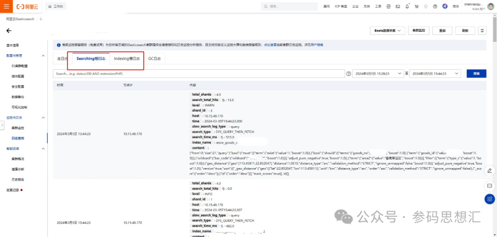Open the Cloud Shell terminal icon
Image resolution: width=497 pixels, height=237 pixels.
point(398,6)
